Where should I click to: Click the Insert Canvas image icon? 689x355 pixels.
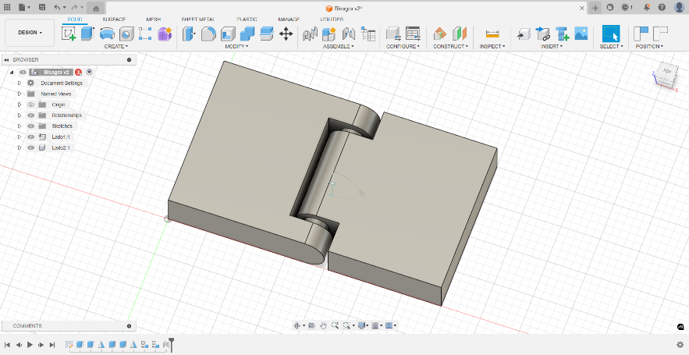[581, 34]
